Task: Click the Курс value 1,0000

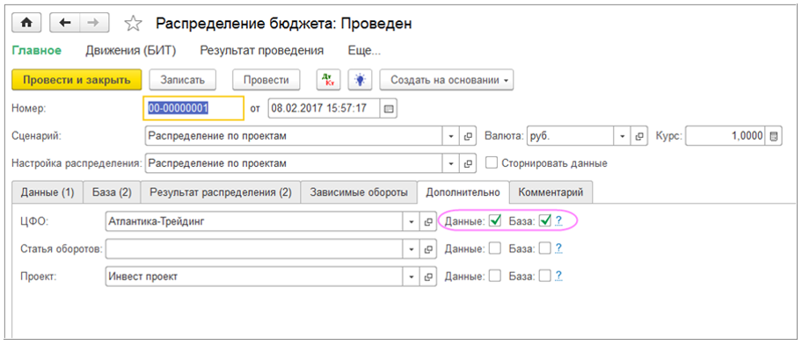Action: [725, 136]
